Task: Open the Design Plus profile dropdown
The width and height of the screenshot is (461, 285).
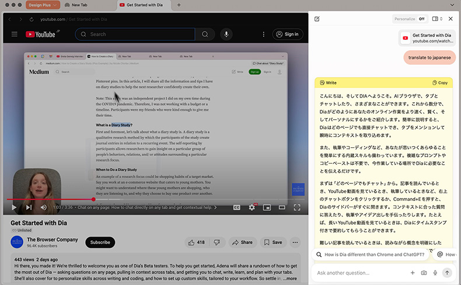Action: (x=43, y=5)
